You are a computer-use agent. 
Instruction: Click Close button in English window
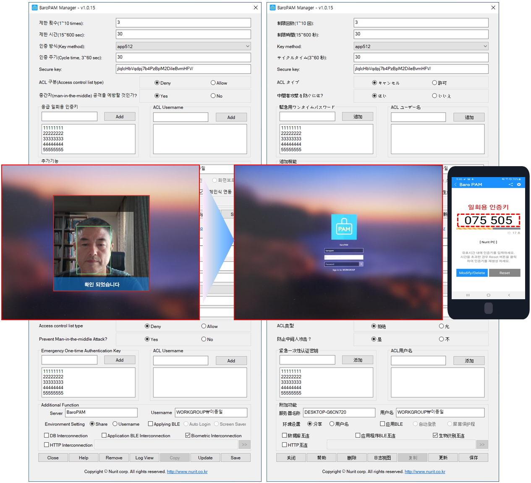(x=53, y=458)
